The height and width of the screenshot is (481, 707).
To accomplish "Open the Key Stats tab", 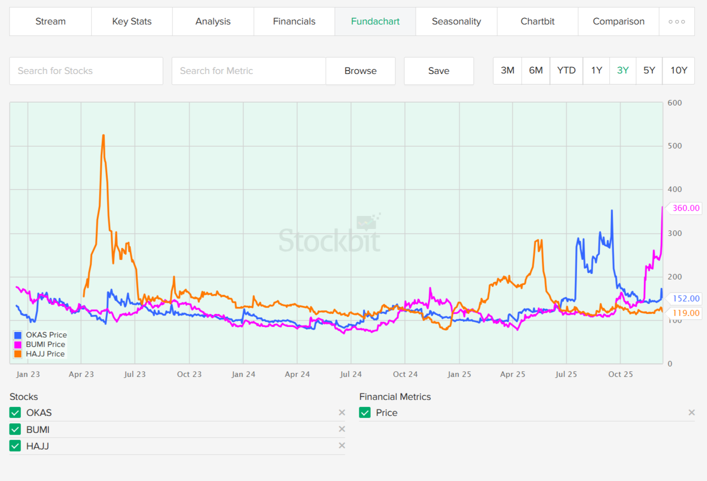I will (132, 21).
